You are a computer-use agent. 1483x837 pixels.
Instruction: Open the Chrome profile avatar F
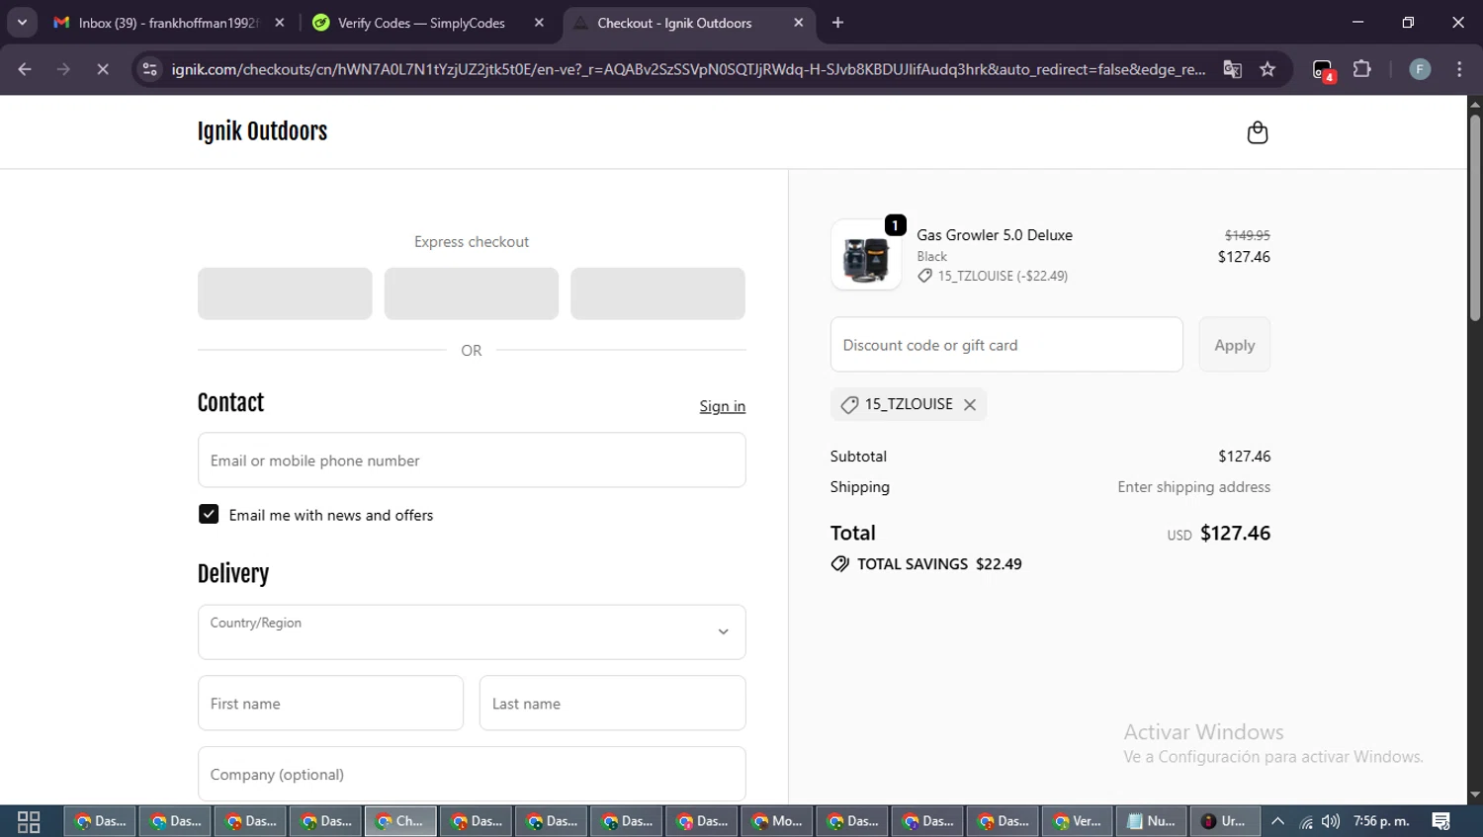[1420, 69]
